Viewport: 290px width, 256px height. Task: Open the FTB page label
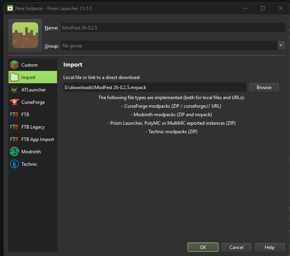25,114
